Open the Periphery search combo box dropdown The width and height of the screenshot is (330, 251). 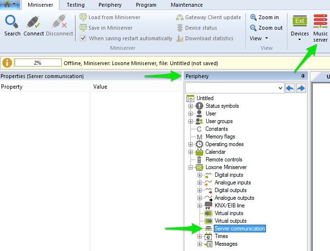(280, 88)
